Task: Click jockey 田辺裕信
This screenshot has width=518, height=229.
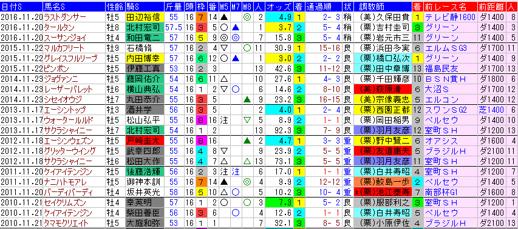Action: 145,17
